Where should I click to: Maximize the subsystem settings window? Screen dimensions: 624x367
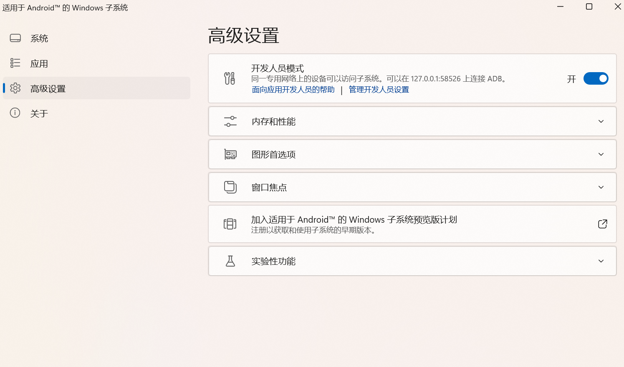pyautogui.click(x=589, y=7)
